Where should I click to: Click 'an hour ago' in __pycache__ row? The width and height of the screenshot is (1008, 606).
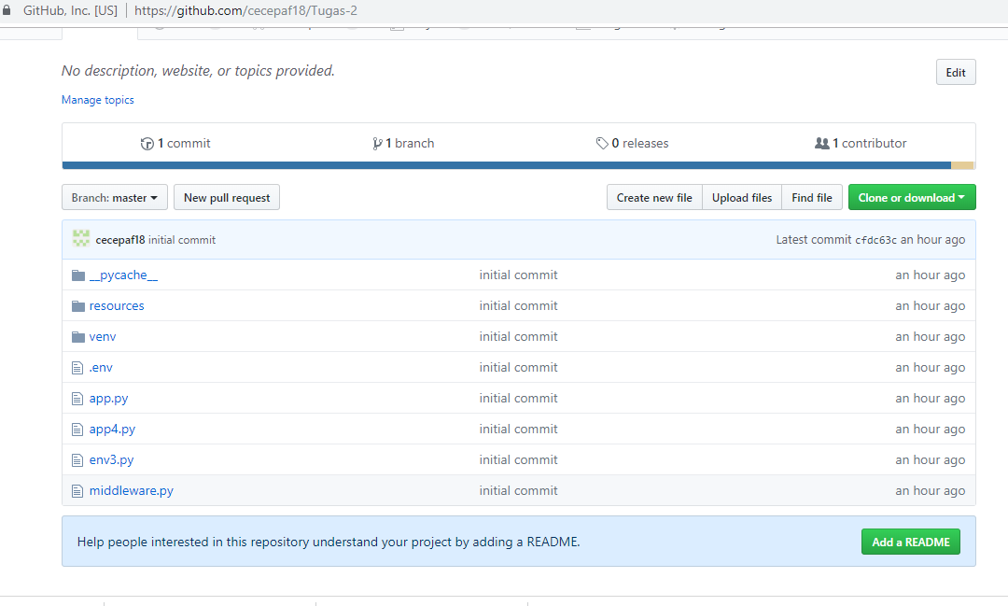tap(931, 275)
